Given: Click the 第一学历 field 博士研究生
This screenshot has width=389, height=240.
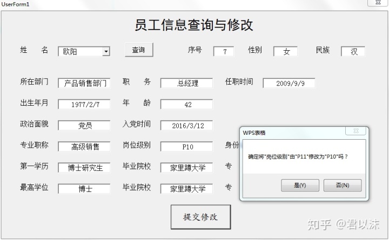Looking at the screenshot, I should point(84,168).
